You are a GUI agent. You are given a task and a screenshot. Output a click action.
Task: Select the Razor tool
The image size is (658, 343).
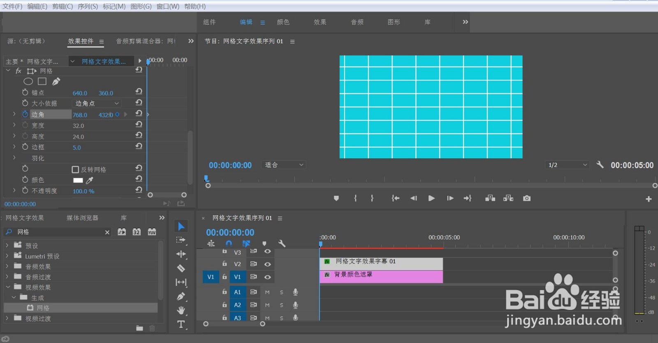click(181, 268)
